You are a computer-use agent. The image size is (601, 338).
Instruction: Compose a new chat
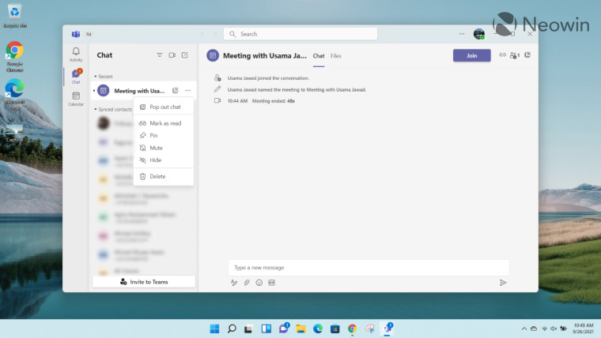pyautogui.click(x=185, y=55)
